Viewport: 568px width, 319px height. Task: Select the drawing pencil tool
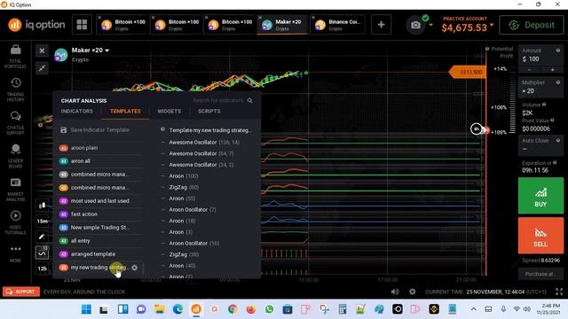42,237
